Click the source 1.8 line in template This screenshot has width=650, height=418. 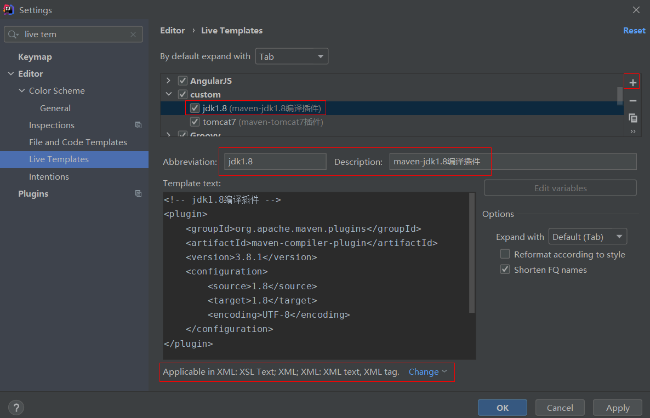pyautogui.click(x=263, y=287)
